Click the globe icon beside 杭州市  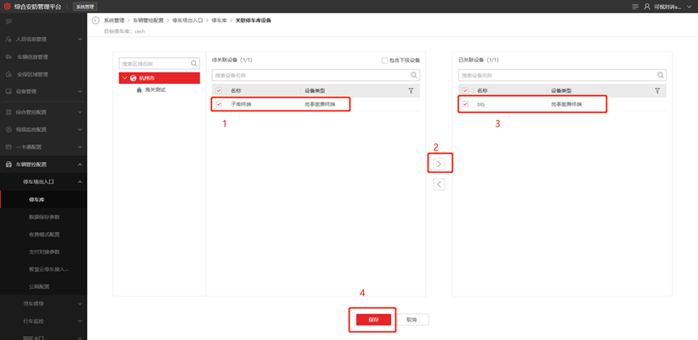133,78
